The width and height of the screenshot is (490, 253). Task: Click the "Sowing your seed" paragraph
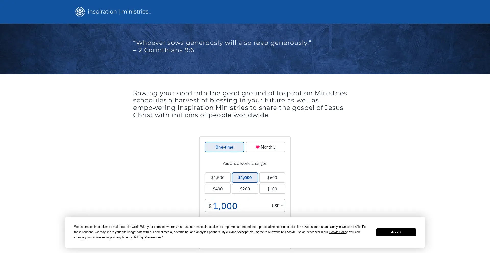(240, 104)
